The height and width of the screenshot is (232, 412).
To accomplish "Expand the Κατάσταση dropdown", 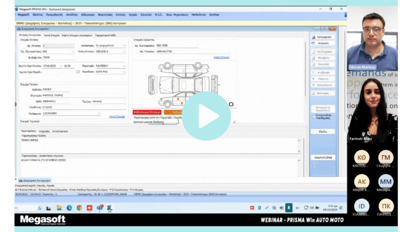I will (124, 45).
